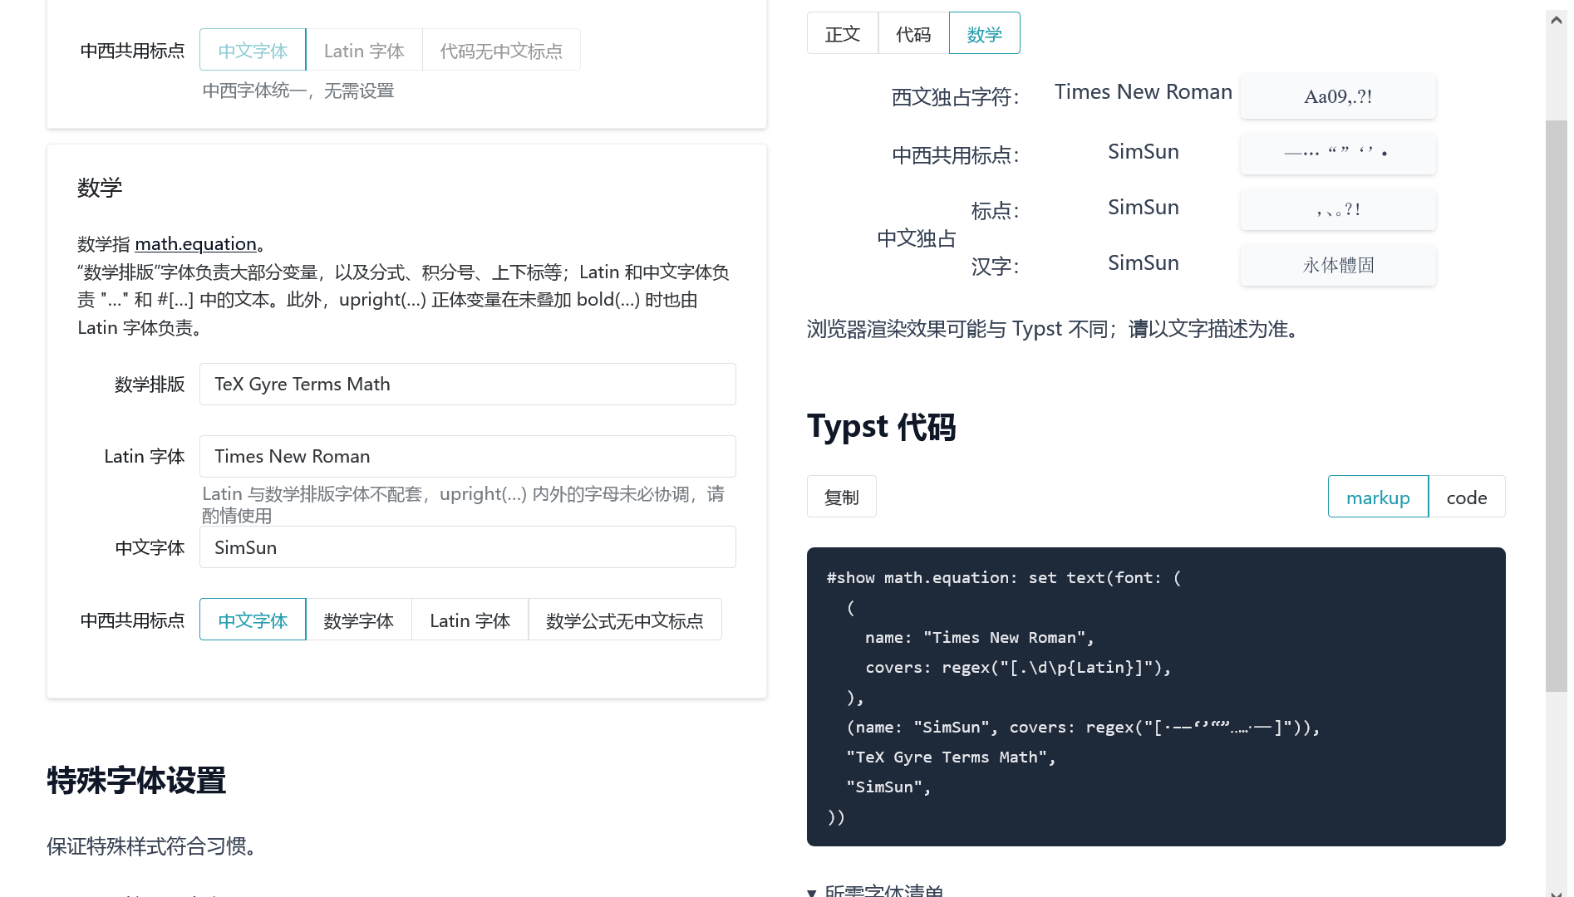Switch preview to 代码 tab
The image size is (1574, 897).
point(912,34)
